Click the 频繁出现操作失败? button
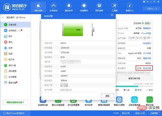Image resolution: width=162 pixels, height=116 pixels. [15, 102]
